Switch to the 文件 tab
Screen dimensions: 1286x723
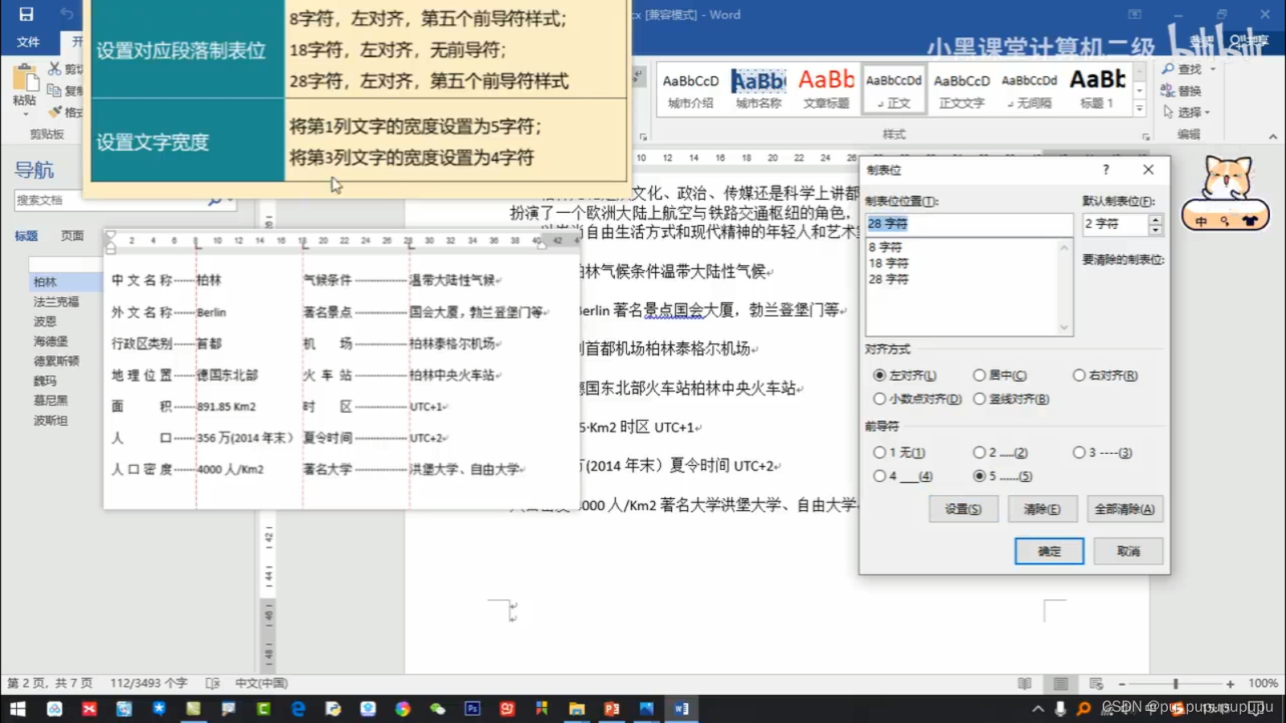(x=29, y=41)
